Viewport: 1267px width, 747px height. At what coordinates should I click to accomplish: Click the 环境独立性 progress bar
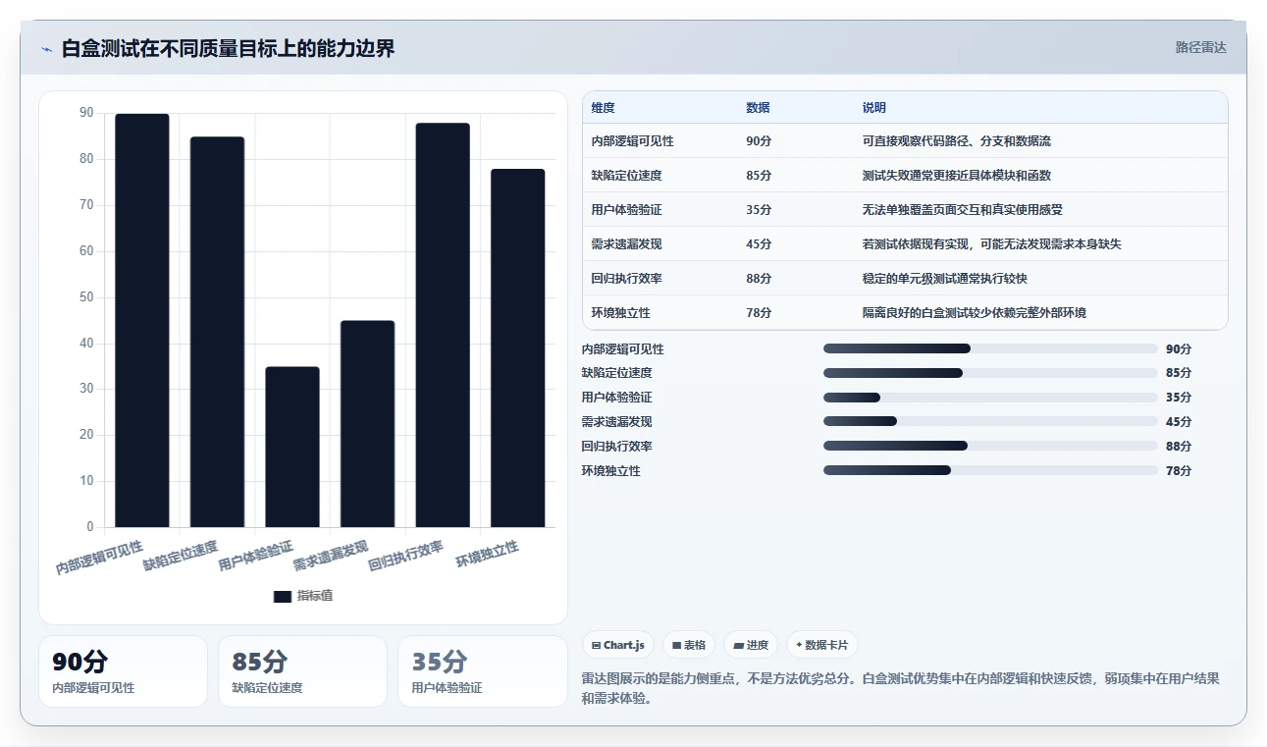click(x=991, y=470)
